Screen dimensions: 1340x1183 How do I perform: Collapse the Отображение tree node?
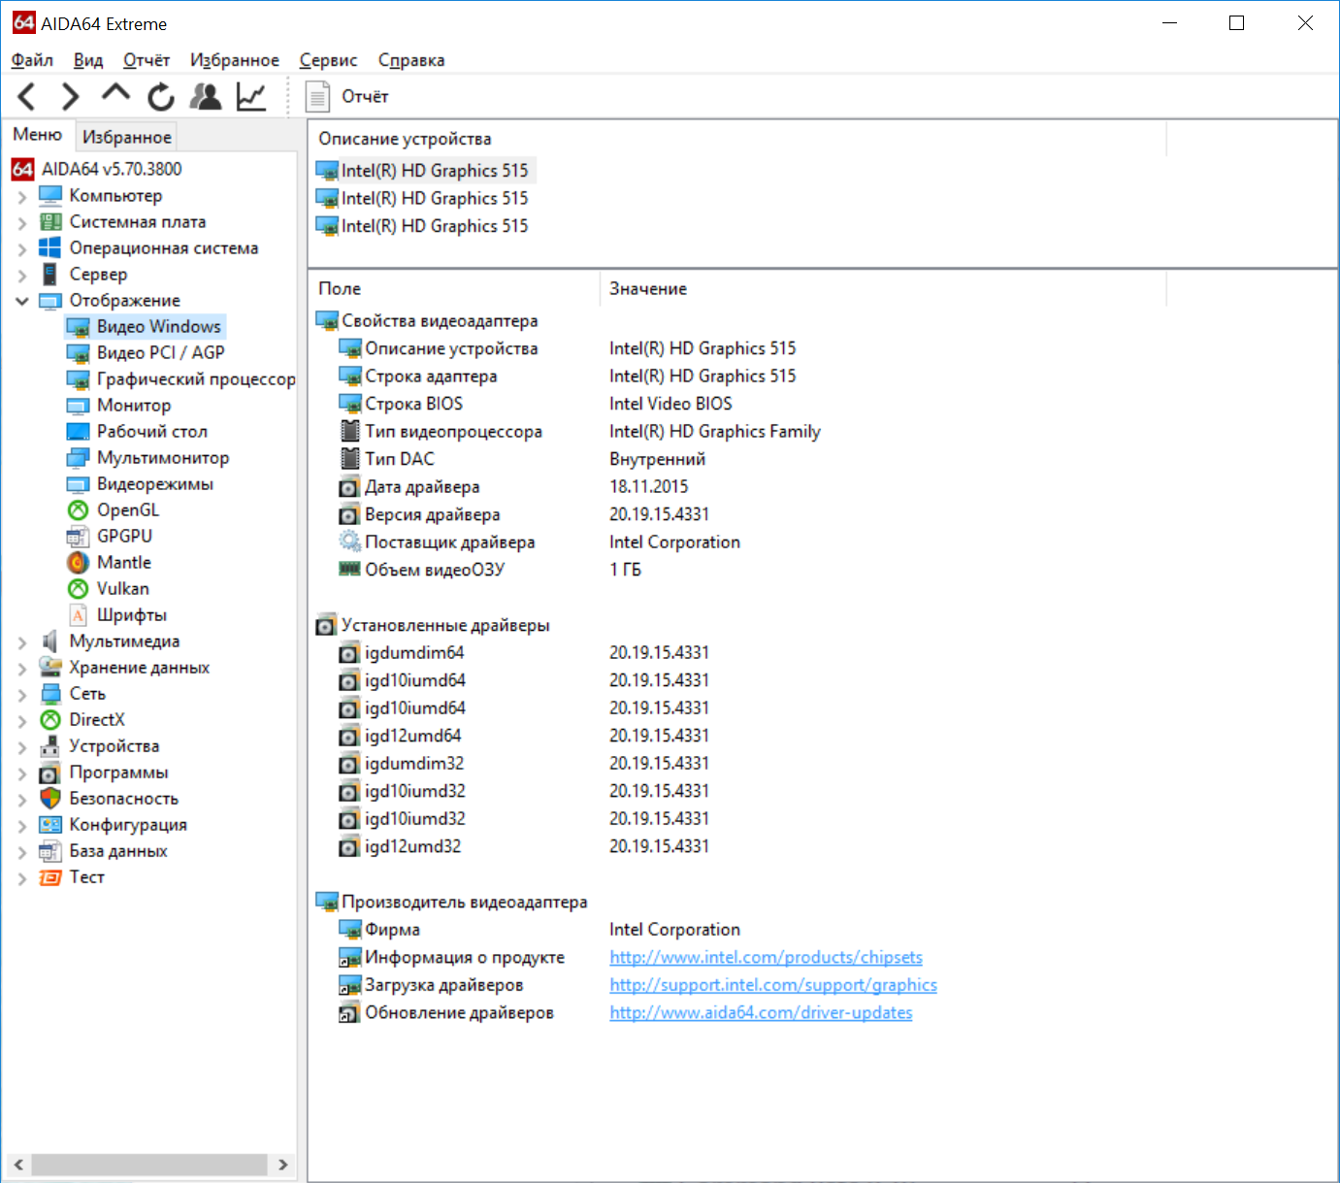(22, 301)
